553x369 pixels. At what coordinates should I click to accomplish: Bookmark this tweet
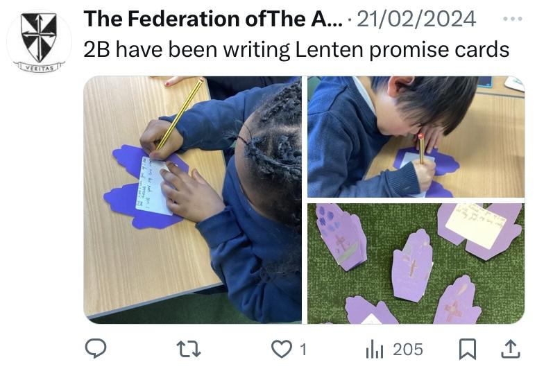pos(467,349)
